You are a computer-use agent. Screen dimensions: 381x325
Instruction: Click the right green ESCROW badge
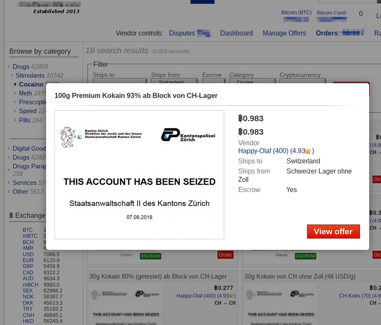(x=305, y=256)
